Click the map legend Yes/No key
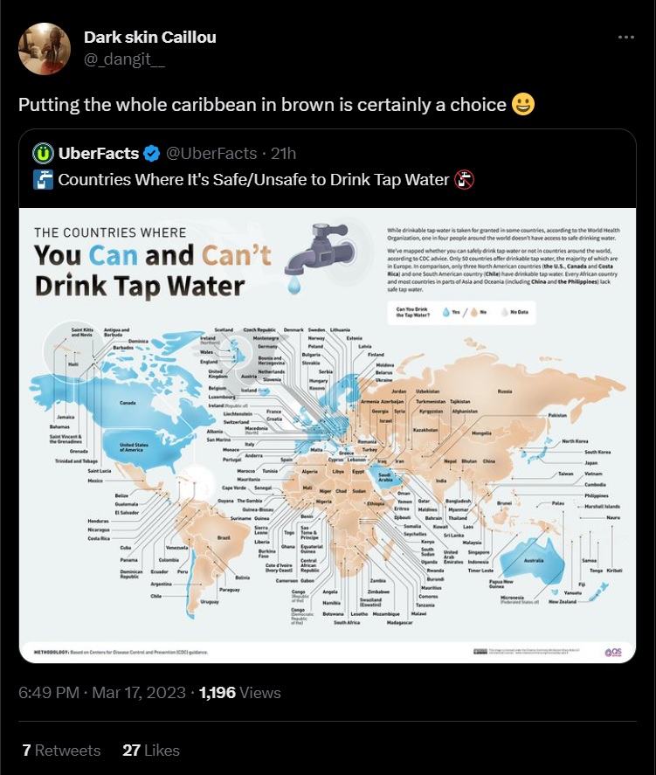This screenshot has height=775, width=656. [462, 313]
